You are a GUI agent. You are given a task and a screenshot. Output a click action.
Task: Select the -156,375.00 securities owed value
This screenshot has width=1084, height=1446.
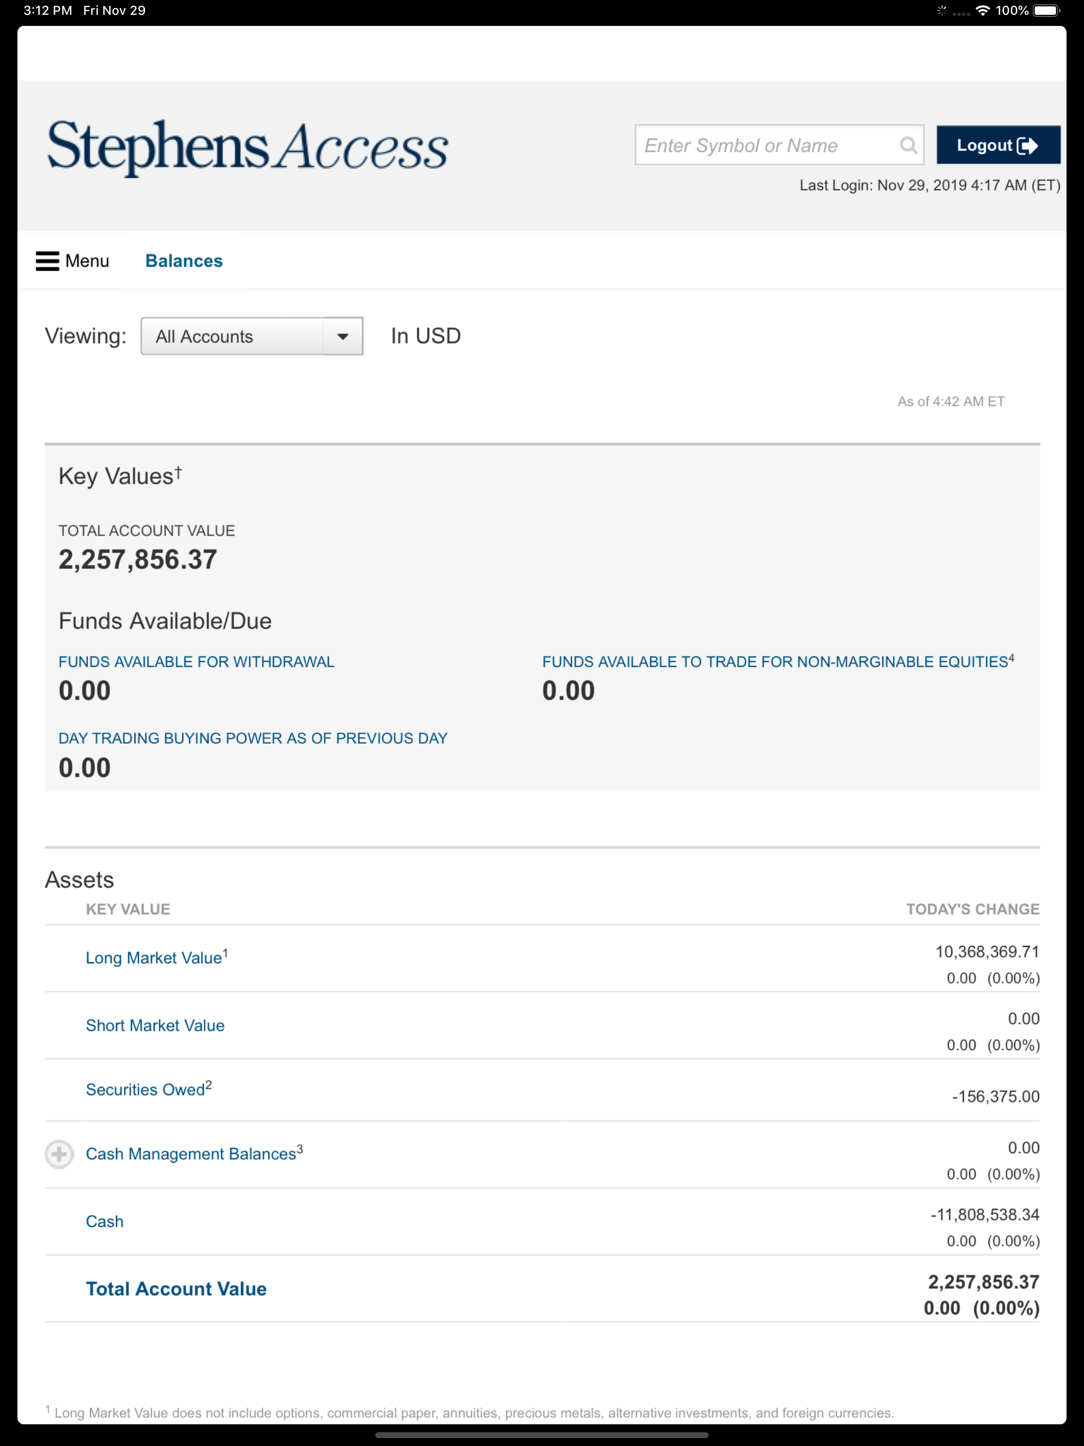tap(996, 1096)
